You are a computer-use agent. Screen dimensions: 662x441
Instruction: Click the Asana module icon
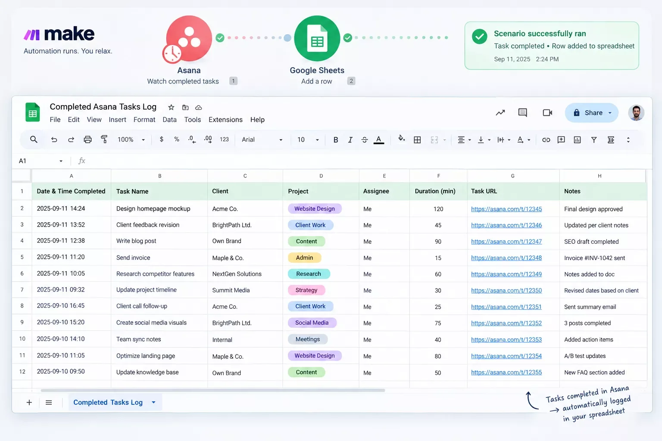189,39
